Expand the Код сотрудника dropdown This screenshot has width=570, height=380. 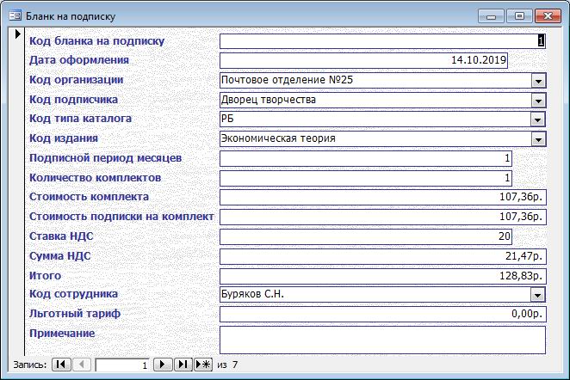538,295
